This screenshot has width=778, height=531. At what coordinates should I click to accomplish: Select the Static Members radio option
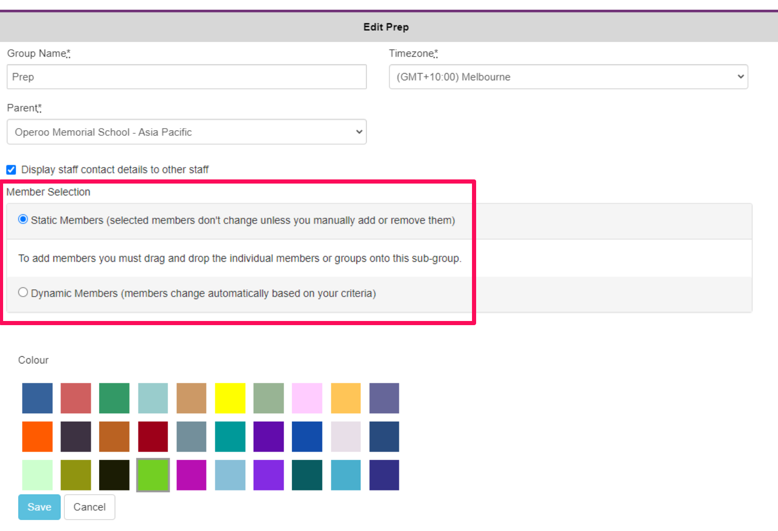pos(23,219)
